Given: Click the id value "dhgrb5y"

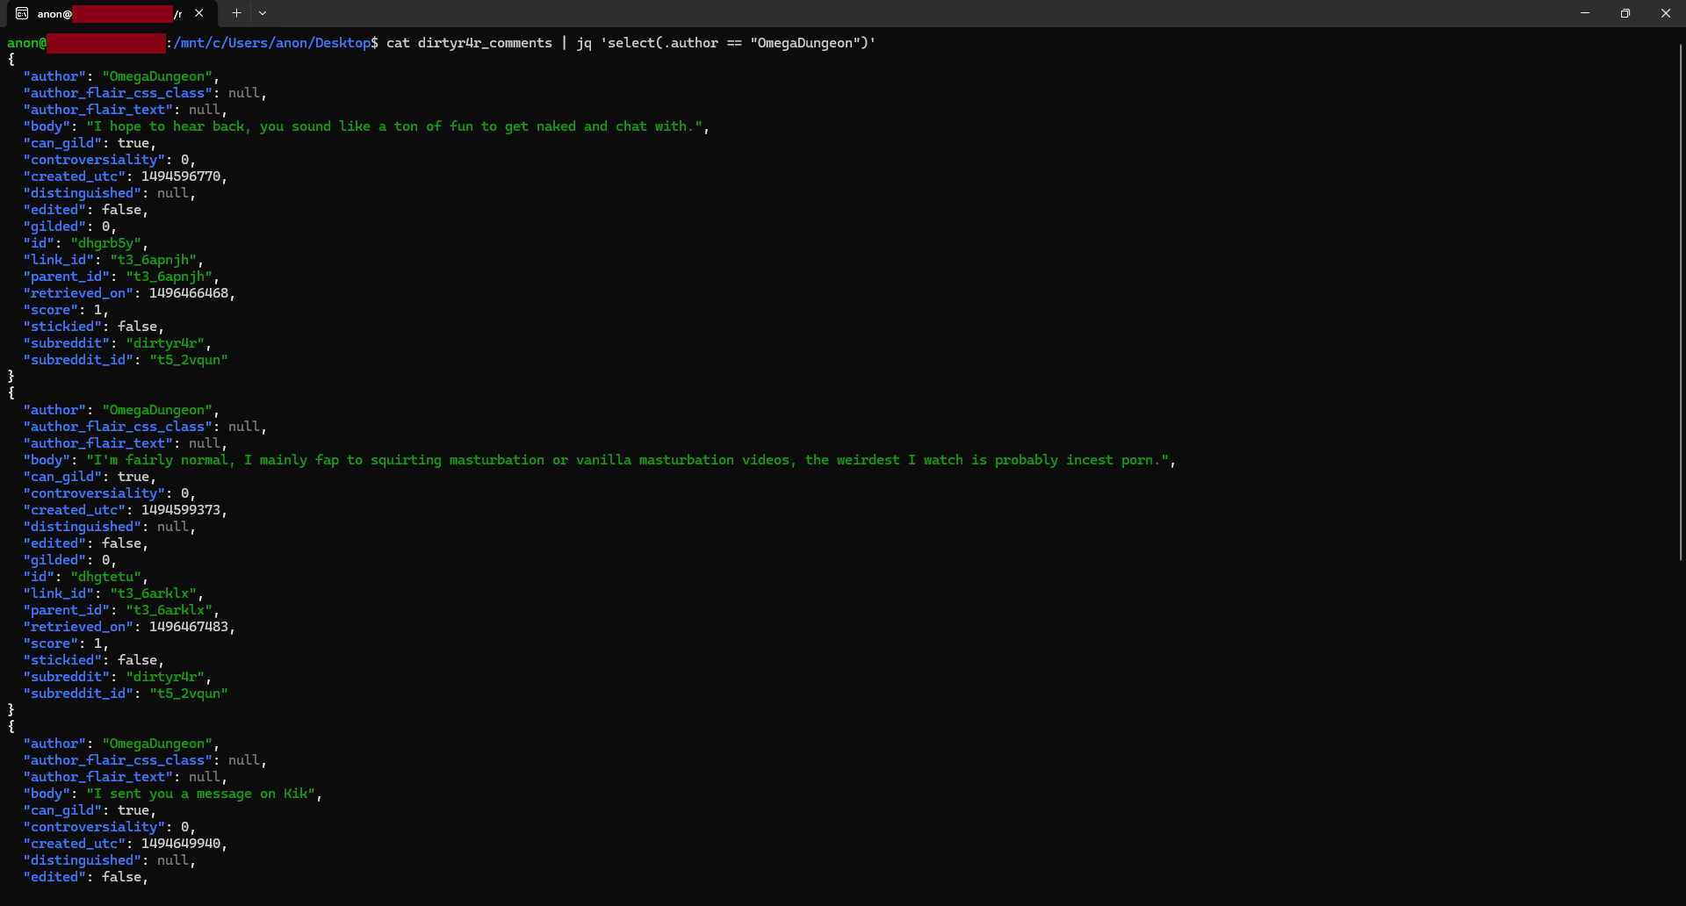Looking at the screenshot, I should click(x=105, y=243).
